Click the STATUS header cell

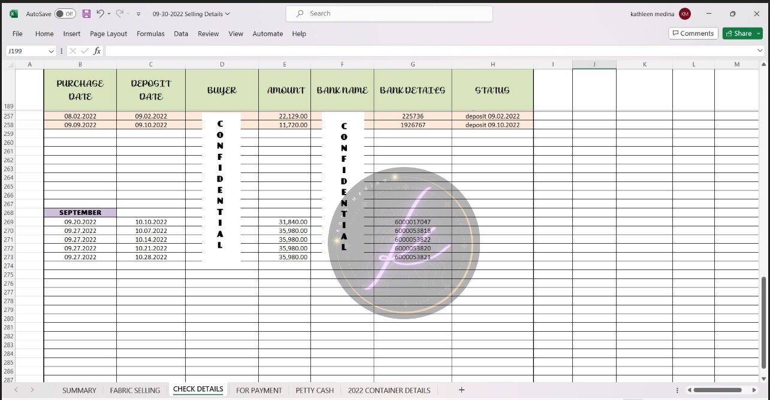tap(493, 90)
